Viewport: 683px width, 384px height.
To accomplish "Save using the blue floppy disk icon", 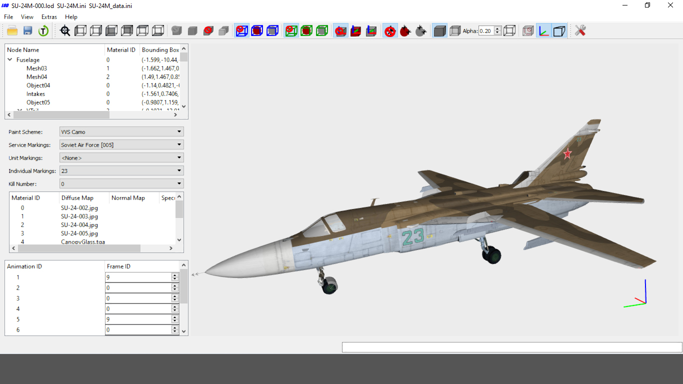I will tap(27, 31).
